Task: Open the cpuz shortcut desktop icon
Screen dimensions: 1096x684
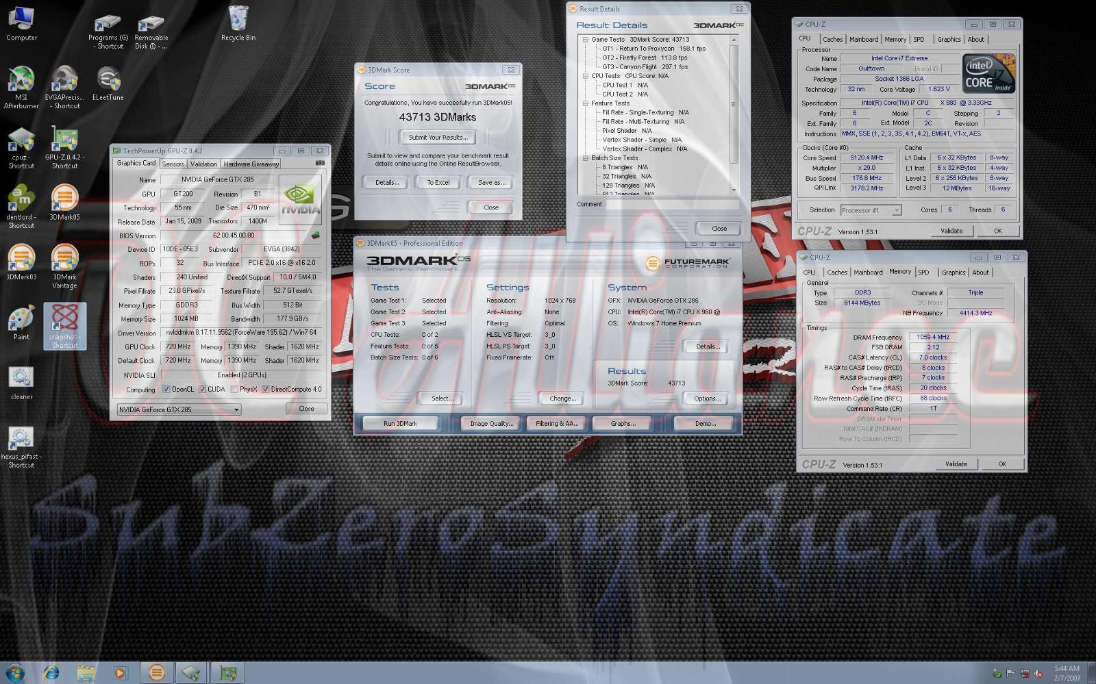Action: tap(21, 148)
